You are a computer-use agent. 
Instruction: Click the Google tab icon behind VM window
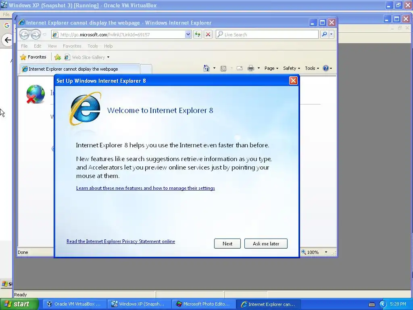pyautogui.click(x=6, y=25)
